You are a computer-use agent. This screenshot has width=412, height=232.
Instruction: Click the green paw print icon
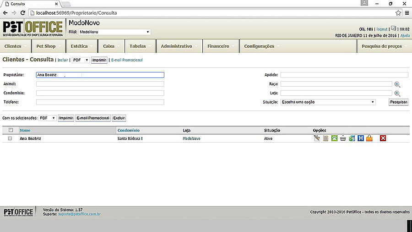[334, 138]
